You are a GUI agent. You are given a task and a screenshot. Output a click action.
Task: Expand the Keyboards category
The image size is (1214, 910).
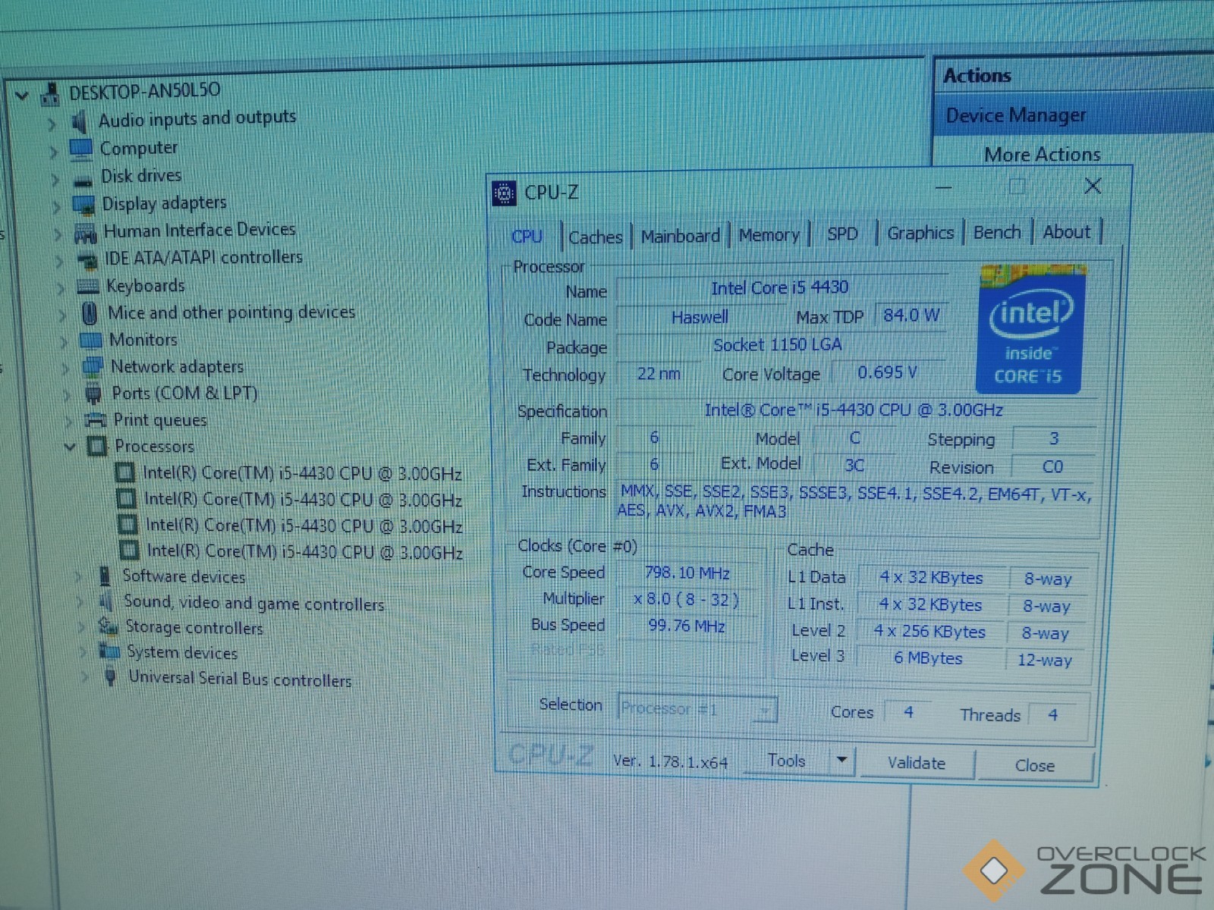coord(61,287)
